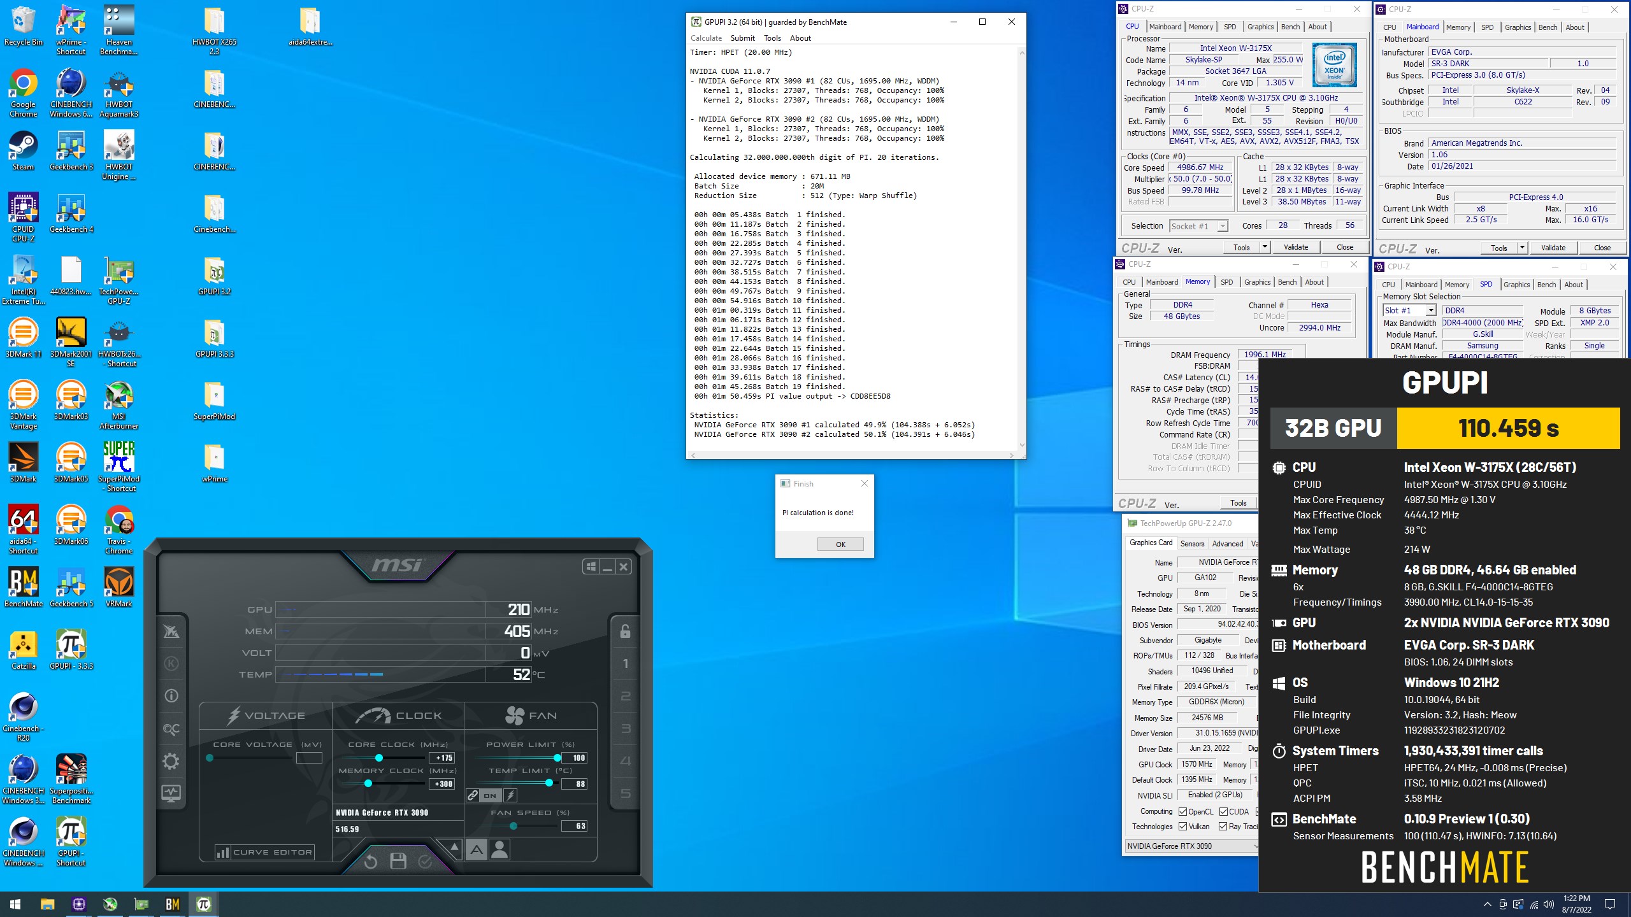Select the MSI Afterburner desktop icon
Image resolution: width=1631 pixels, height=917 pixels.
tap(119, 405)
